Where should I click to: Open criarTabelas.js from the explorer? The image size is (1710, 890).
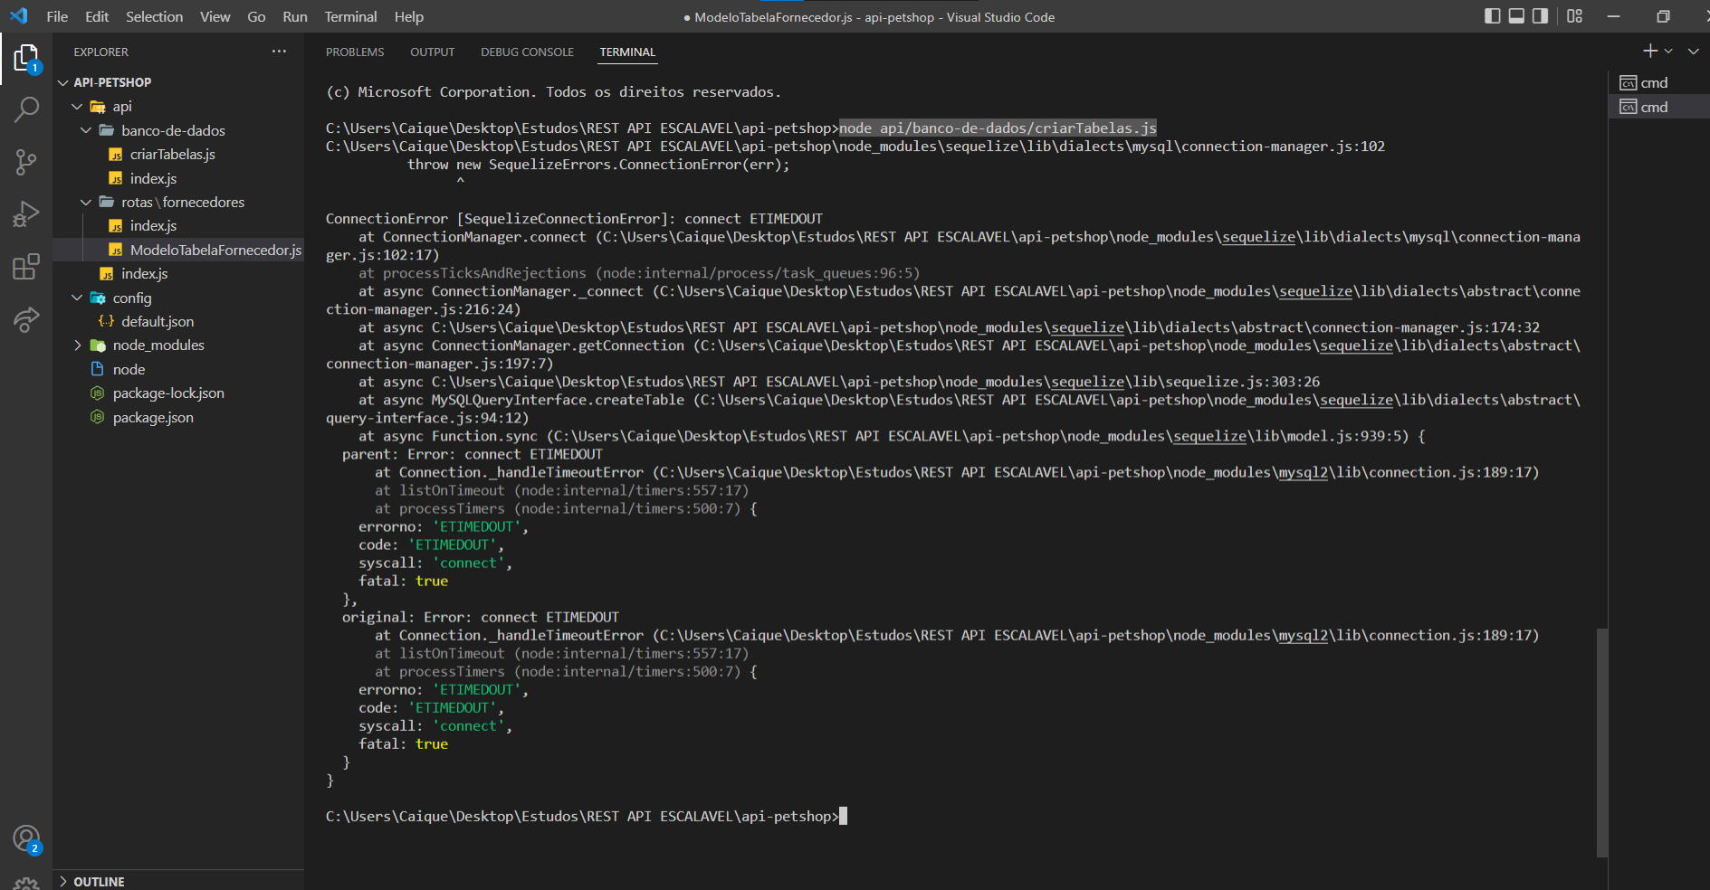click(173, 154)
